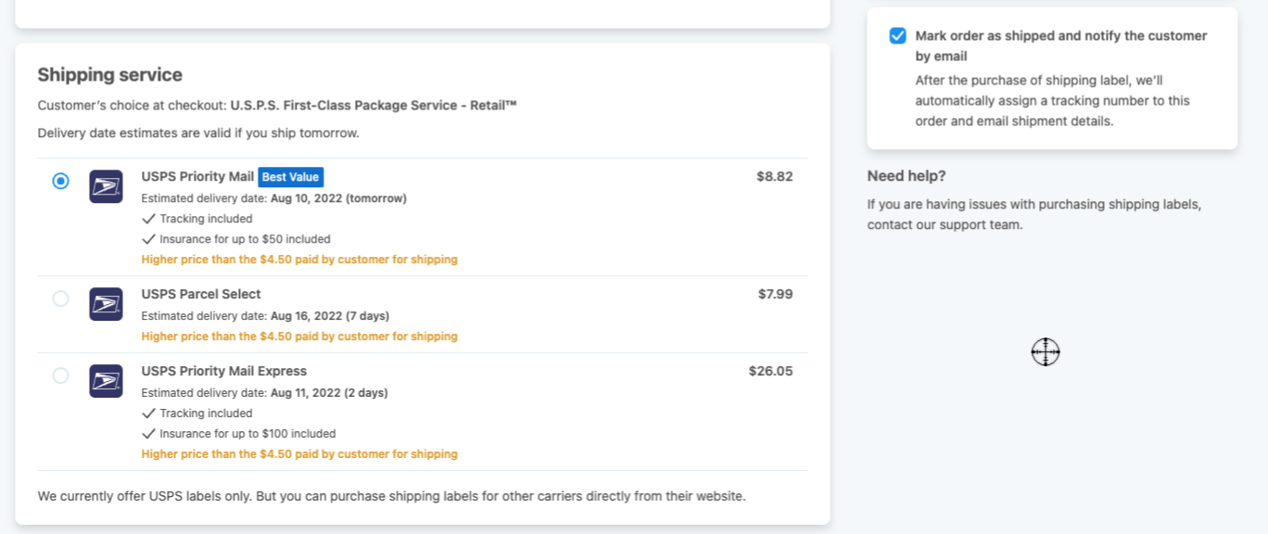Click the USPS logo beside Priority Mail

[x=106, y=186]
